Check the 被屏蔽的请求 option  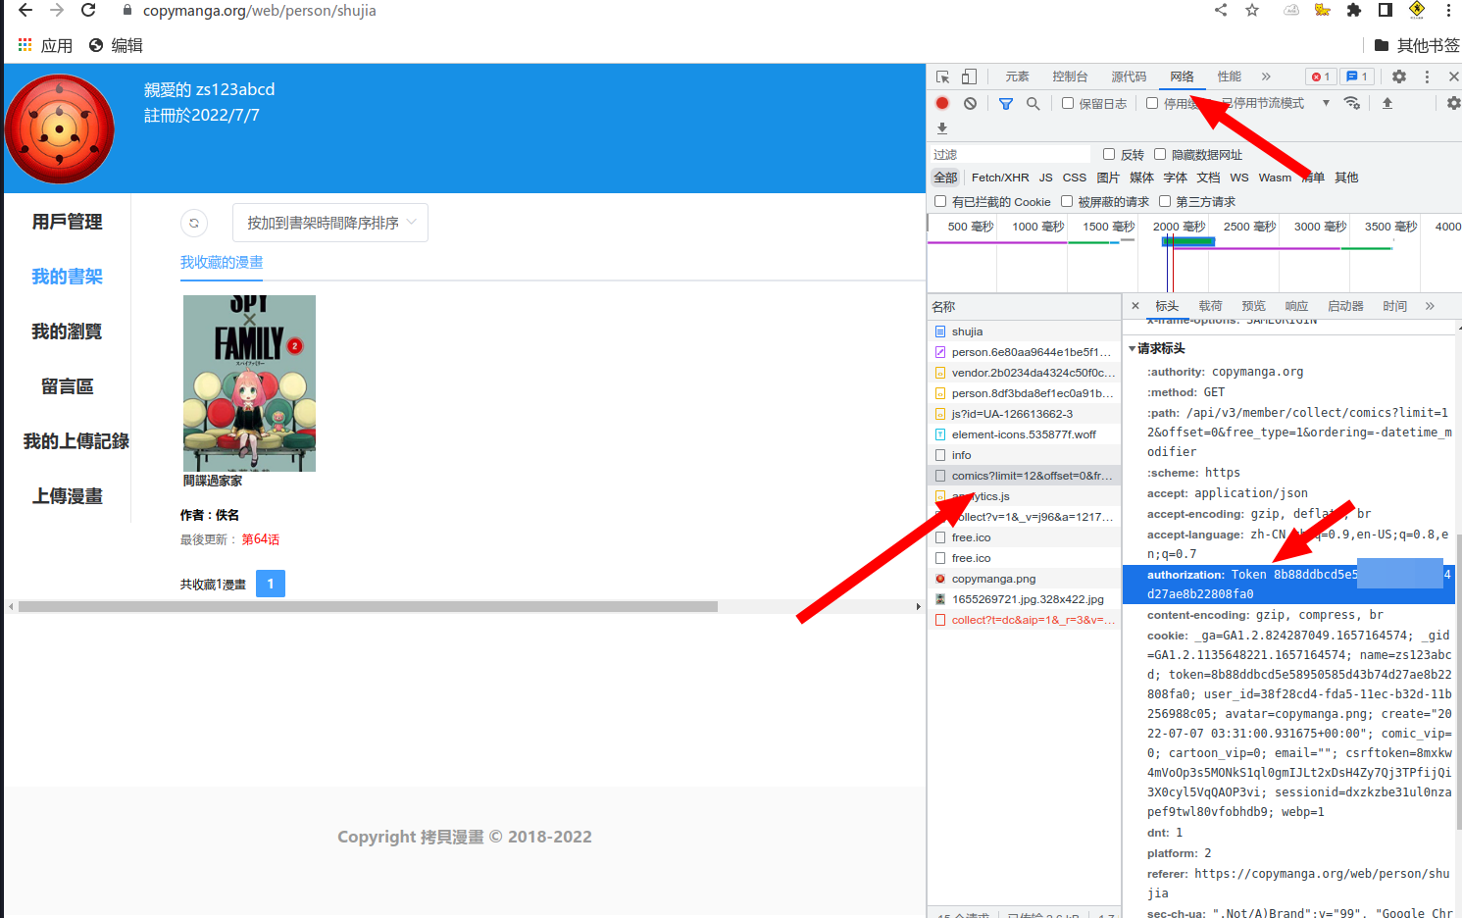(x=1067, y=201)
